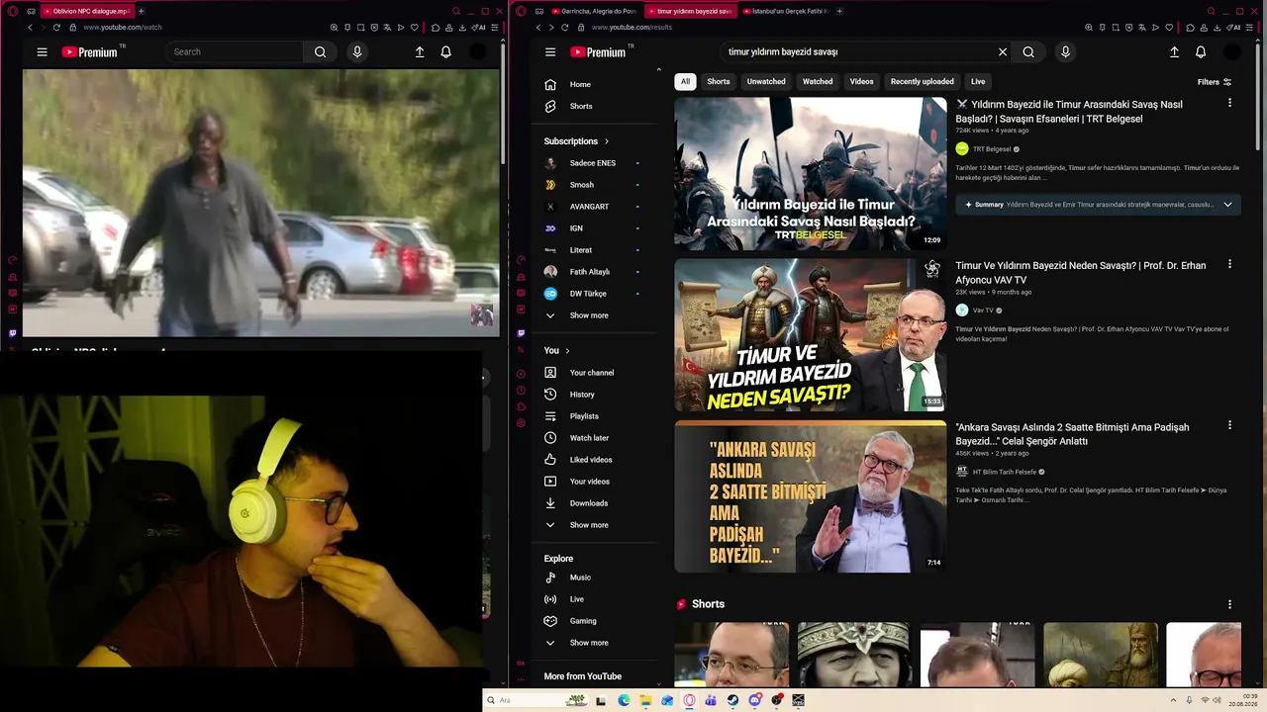Select the timur yıldırım bayezid savaşı tab
1267x712 pixels.
pyautogui.click(x=690, y=11)
